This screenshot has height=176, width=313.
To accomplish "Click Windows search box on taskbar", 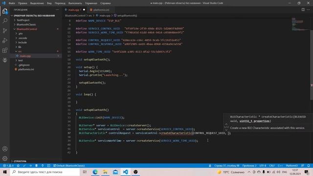I will coord(45,172).
